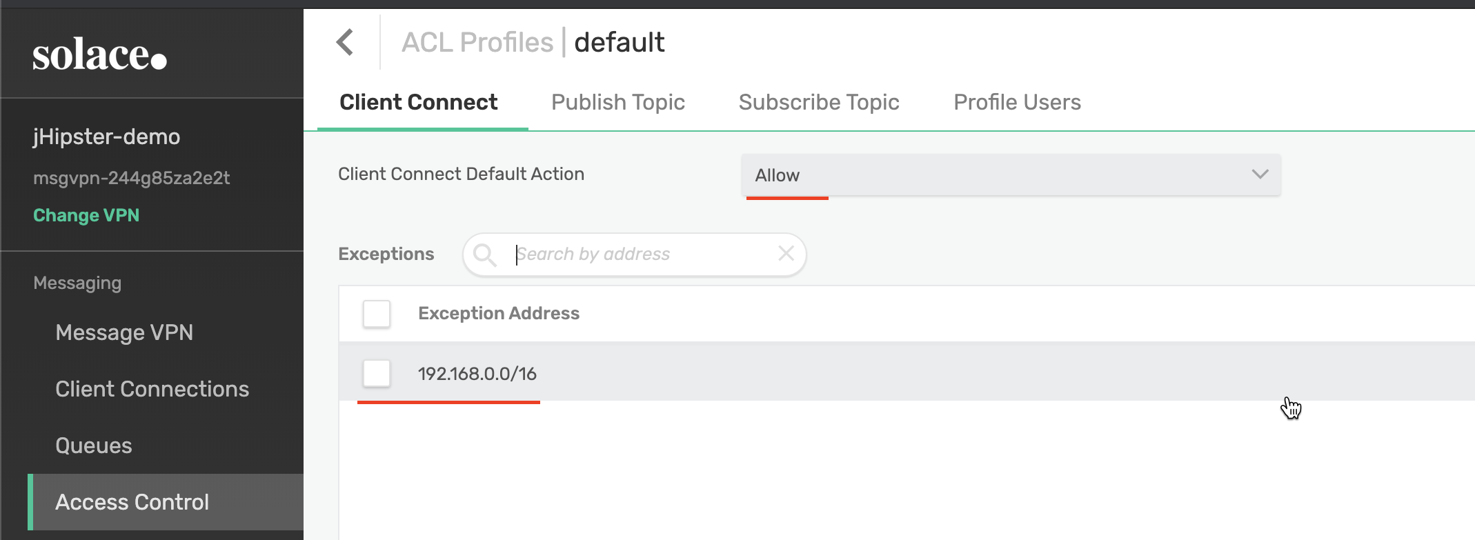Switch to the Subscribe Topic tab
This screenshot has width=1475, height=540.
pos(819,102)
